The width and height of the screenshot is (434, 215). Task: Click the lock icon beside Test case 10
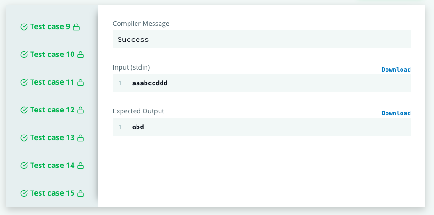click(80, 55)
